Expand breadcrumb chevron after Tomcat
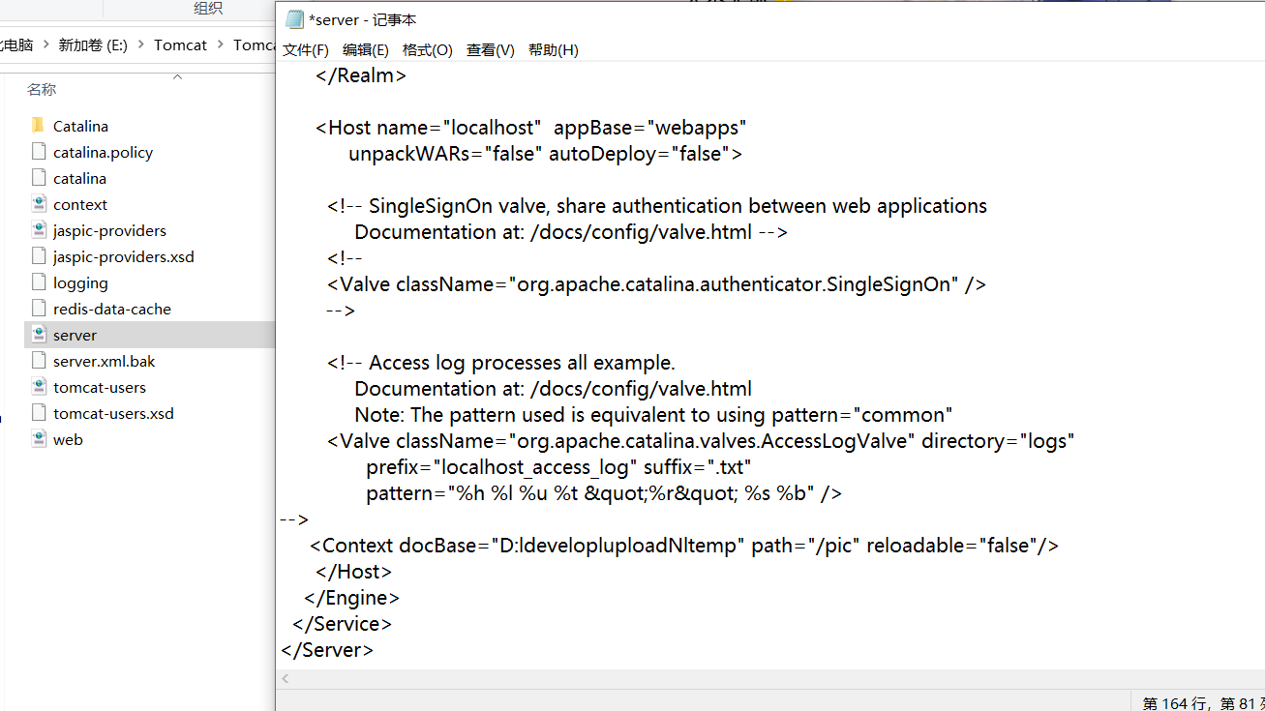Viewport: 1265px width, 711px height. click(221, 44)
